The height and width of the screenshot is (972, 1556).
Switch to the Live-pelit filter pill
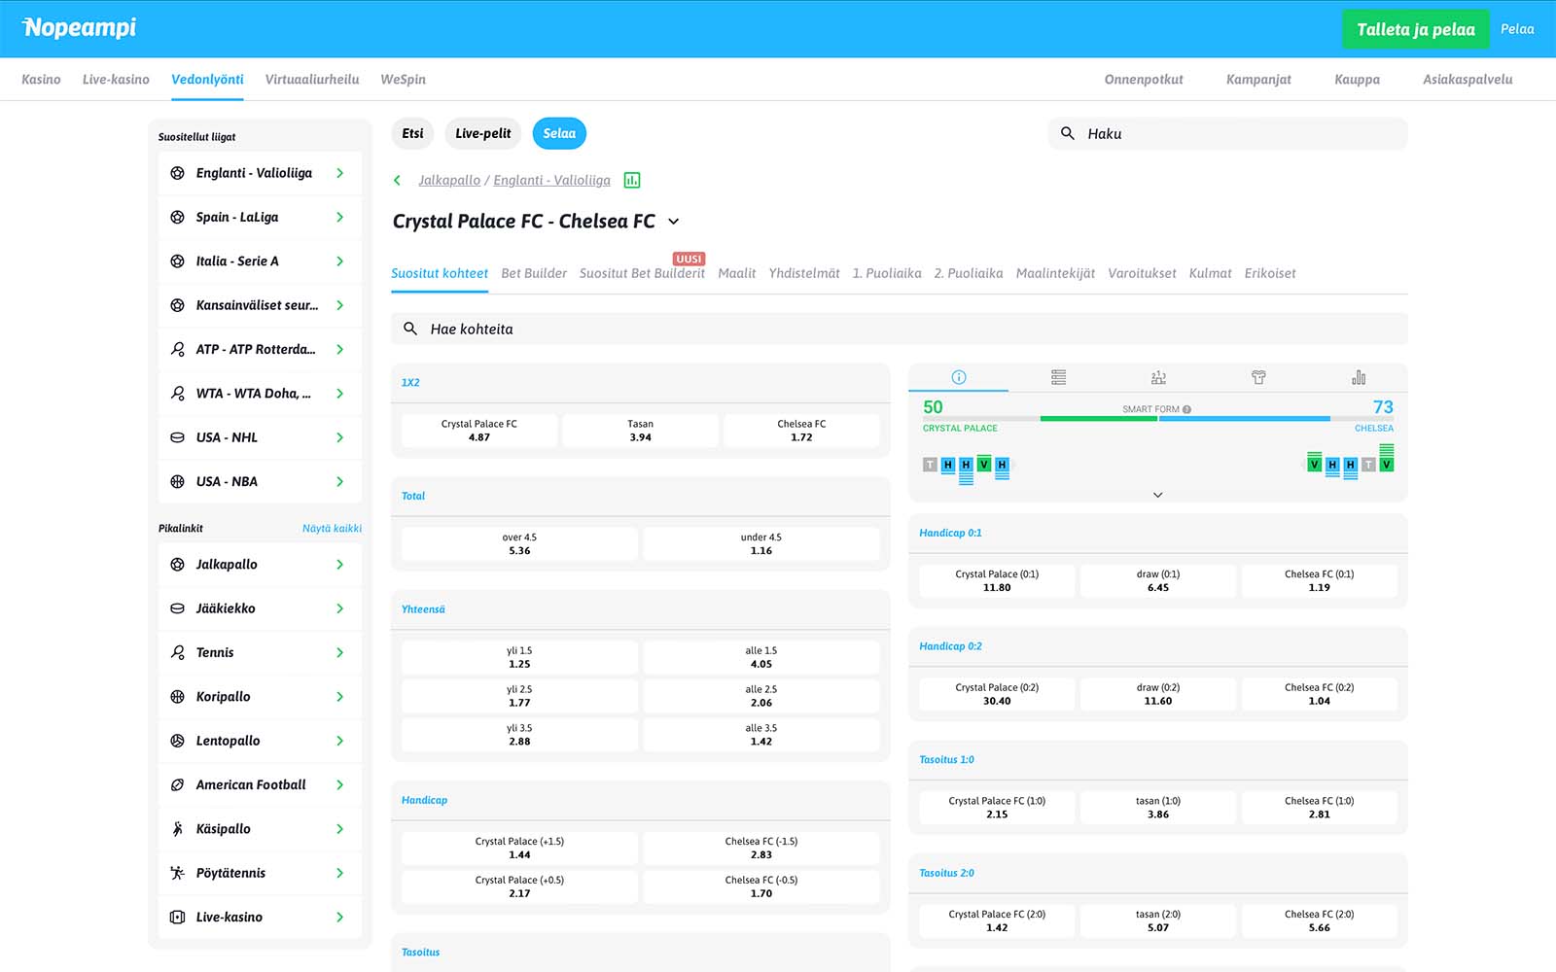coord(482,133)
